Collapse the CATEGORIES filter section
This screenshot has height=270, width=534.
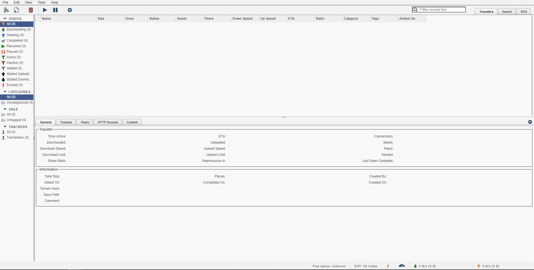tap(5, 92)
